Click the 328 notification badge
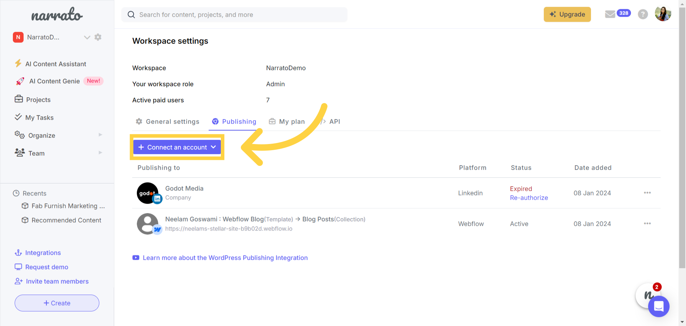This screenshot has height=326, width=686. click(623, 13)
